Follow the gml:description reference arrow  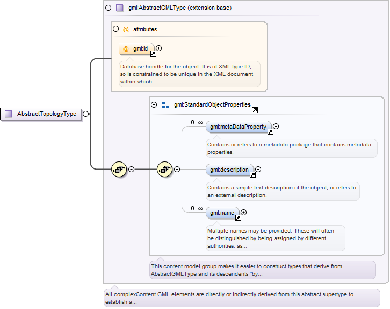252,174
